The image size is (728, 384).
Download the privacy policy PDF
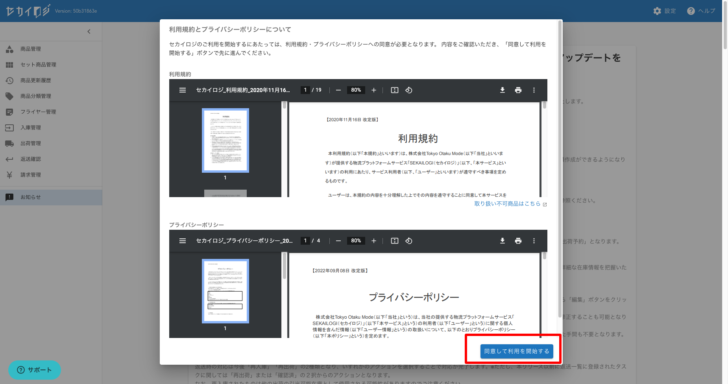(x=503, y=241)
